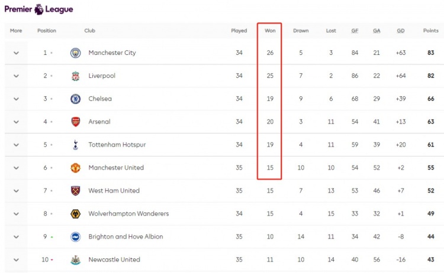Open the Brighton and Hove Albion link

click(126, 237)
